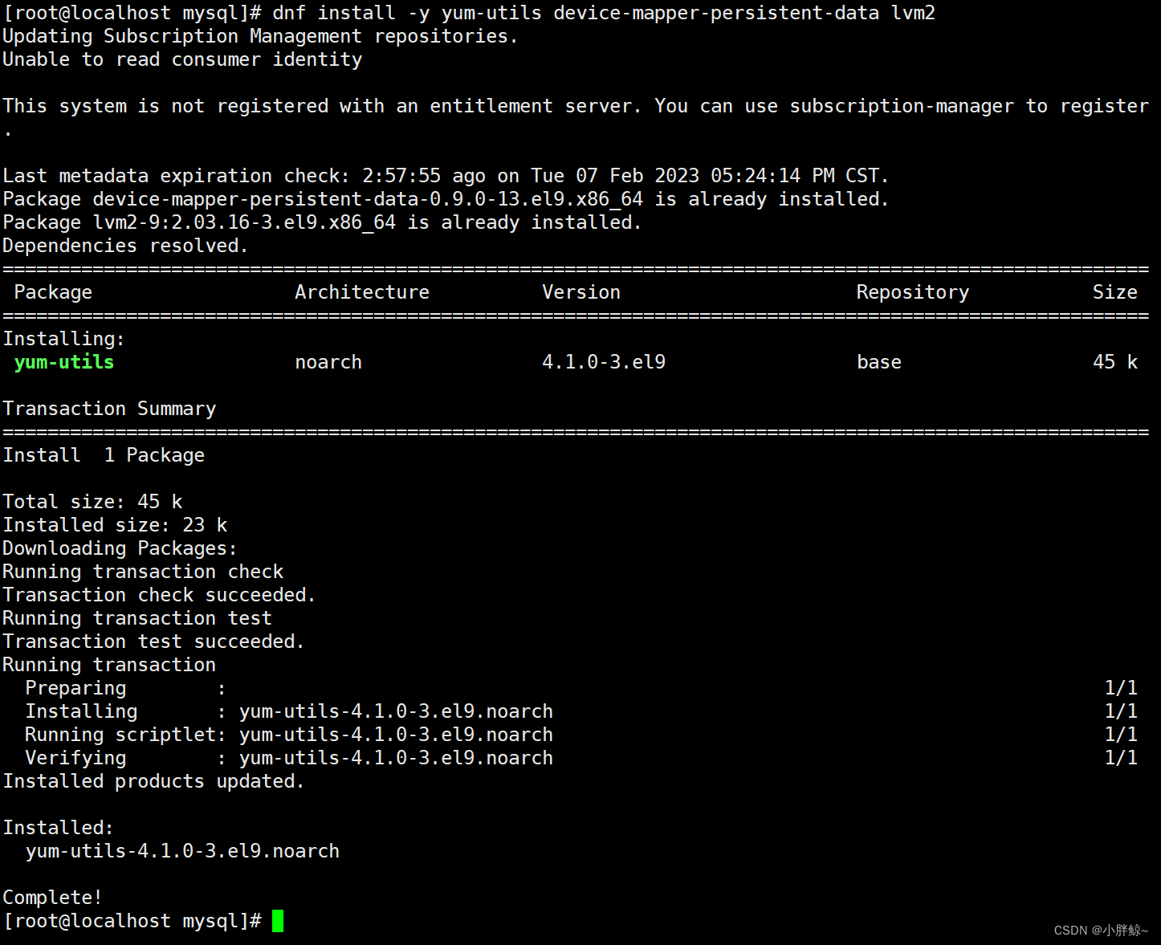Click 'Running transaction check' line
This screenshot has width=1161, height=945.
(x=143, y=572)
